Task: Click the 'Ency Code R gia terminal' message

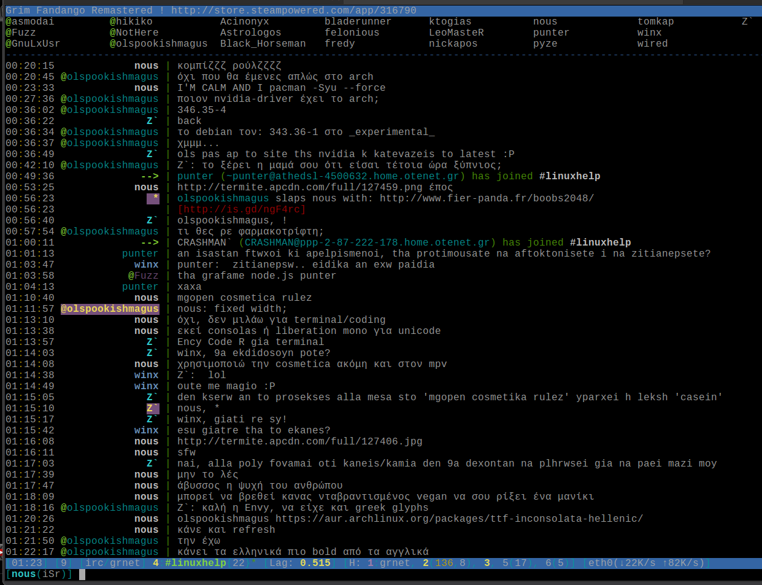Action: [251, 342]
